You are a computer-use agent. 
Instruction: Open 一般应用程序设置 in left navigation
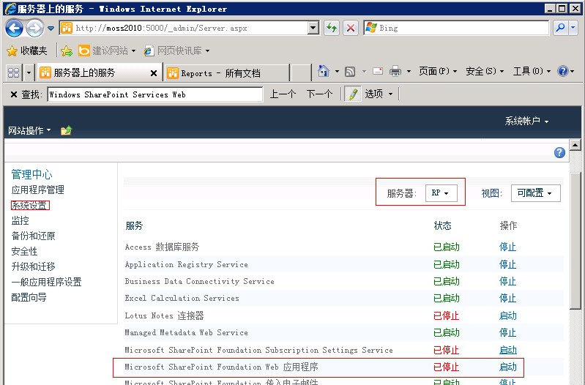pos(46,282)
